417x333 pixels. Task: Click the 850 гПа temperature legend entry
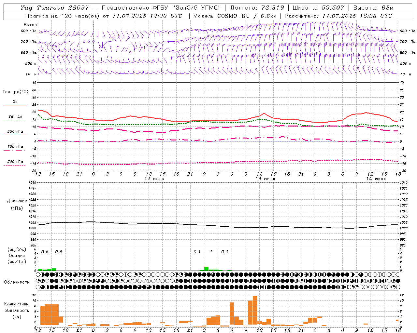(15, 132)
